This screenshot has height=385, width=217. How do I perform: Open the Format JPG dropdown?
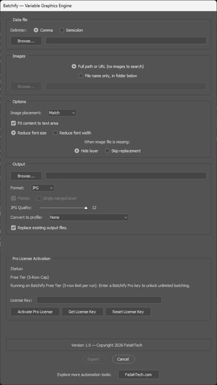42,188
